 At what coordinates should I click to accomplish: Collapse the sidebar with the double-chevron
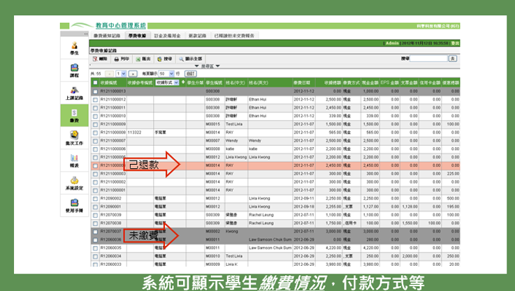86,33
